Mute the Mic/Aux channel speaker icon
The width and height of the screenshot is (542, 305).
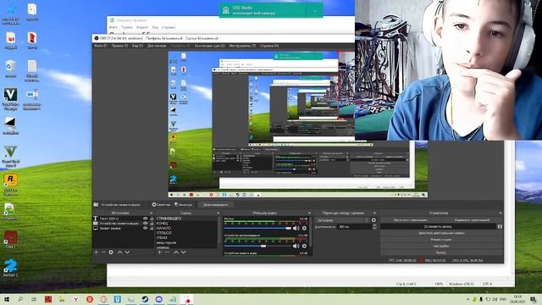tap(296, 228)
